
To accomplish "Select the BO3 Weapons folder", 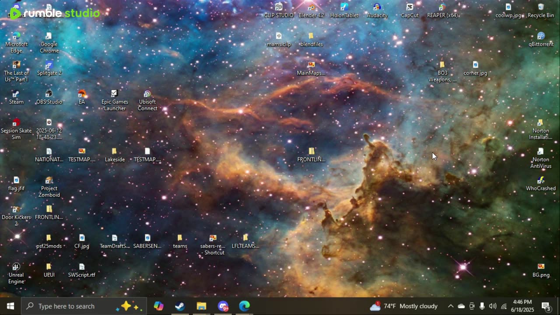I will point(442,72).
